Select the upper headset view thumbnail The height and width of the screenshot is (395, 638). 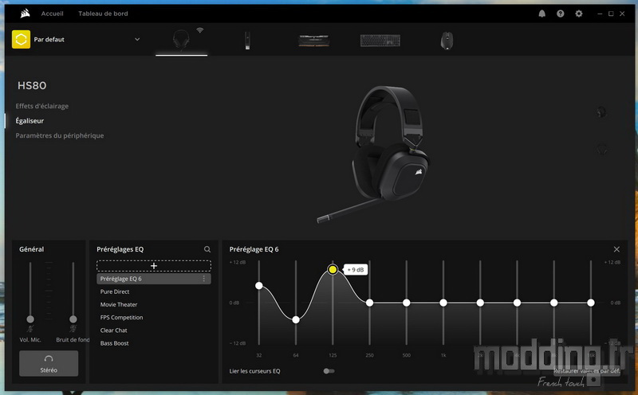[x=601, y=111]
